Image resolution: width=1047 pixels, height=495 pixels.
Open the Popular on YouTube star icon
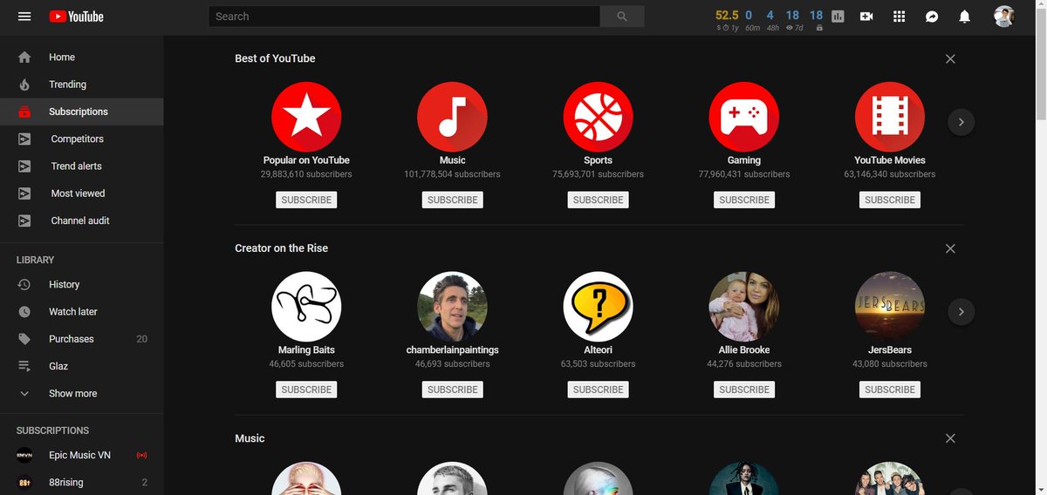click(x=306, y=117)
